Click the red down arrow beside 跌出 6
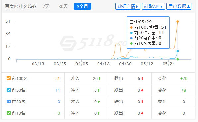198x122 pixels. coord(142,79)
